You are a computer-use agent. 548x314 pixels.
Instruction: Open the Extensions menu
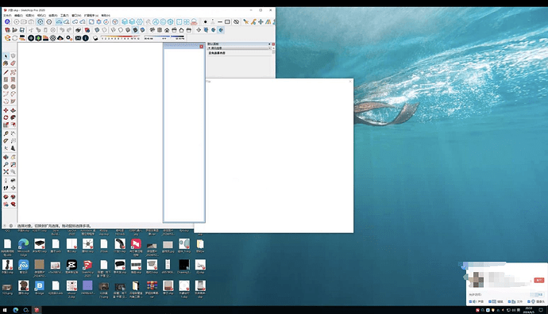(91, 15)
